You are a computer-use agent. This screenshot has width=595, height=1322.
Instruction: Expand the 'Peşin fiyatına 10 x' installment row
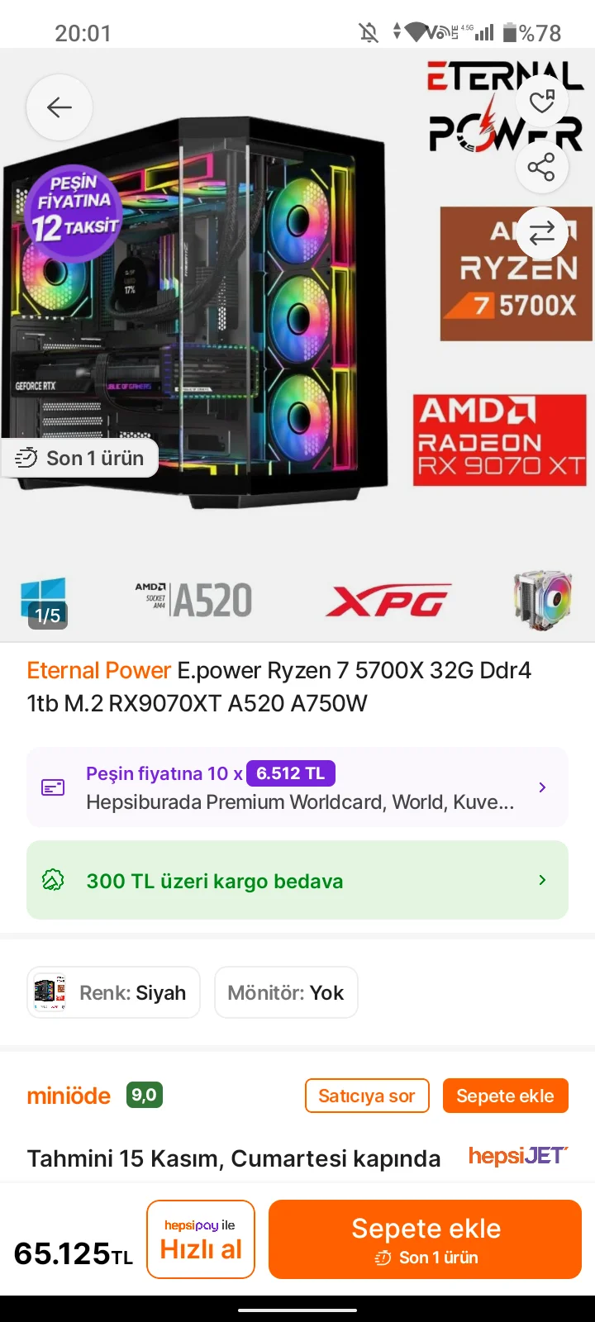[x=297, y=787]
